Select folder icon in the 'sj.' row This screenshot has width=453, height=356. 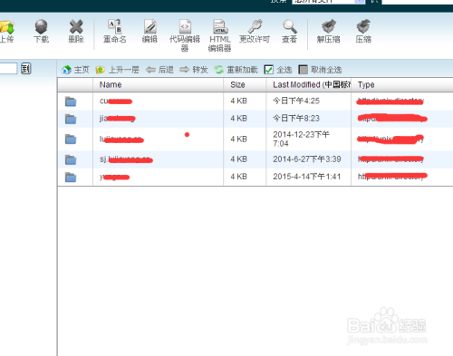(x=71, y=159)
